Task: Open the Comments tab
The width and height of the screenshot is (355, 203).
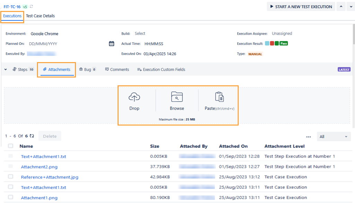Action: coord(117,69)
